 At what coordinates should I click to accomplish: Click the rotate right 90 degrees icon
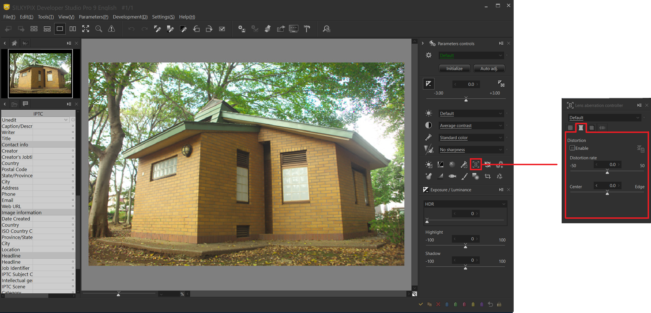tap(209, 29)
